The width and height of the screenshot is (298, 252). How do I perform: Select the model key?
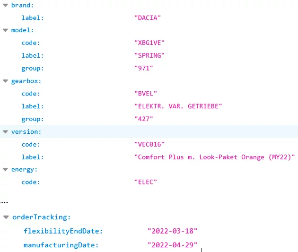point(22,30)
